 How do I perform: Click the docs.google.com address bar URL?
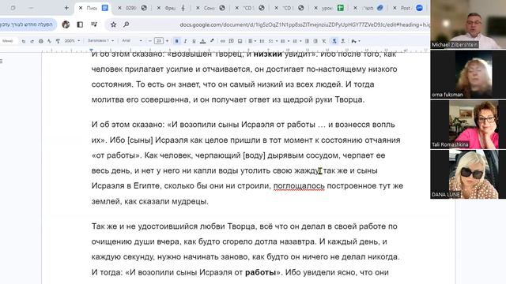click(304, 24)
